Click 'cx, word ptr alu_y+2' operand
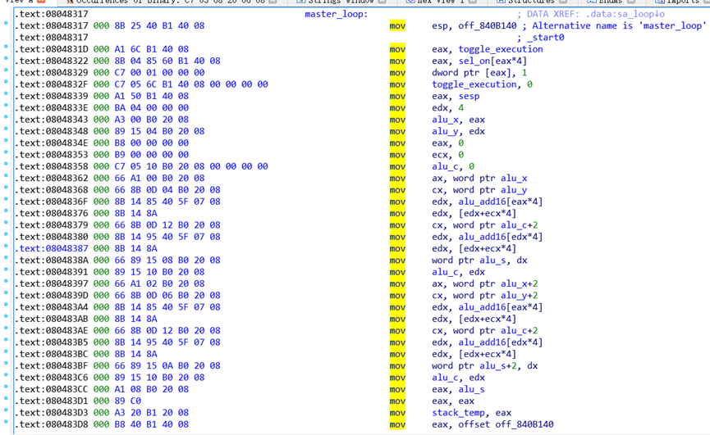The height and width of the screenshot is (435, 710). (484, 296)
